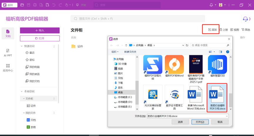This screenshot has width=254, height=136.
Task: Select 文档 under 我的文件
Action: [31, 120]
